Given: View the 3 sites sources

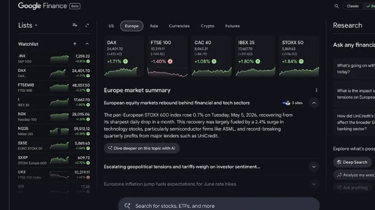Looking at the screenshot, I should point(292,103).
